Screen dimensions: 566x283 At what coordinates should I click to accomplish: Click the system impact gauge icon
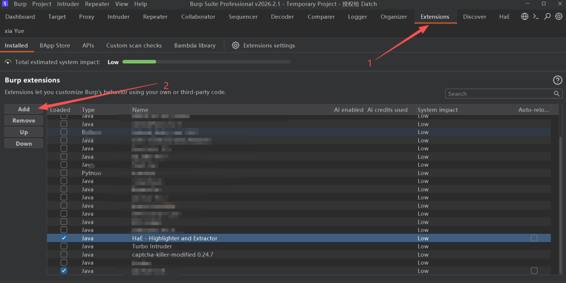pos(8,62)
